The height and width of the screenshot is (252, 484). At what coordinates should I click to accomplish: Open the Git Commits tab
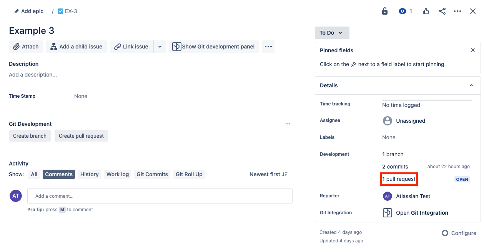point(152,174)
